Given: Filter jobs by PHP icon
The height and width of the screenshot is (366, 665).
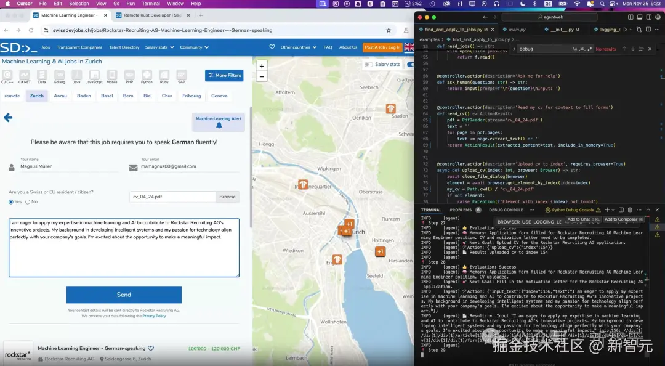Looking at the screenshot, I should (129, 76).
